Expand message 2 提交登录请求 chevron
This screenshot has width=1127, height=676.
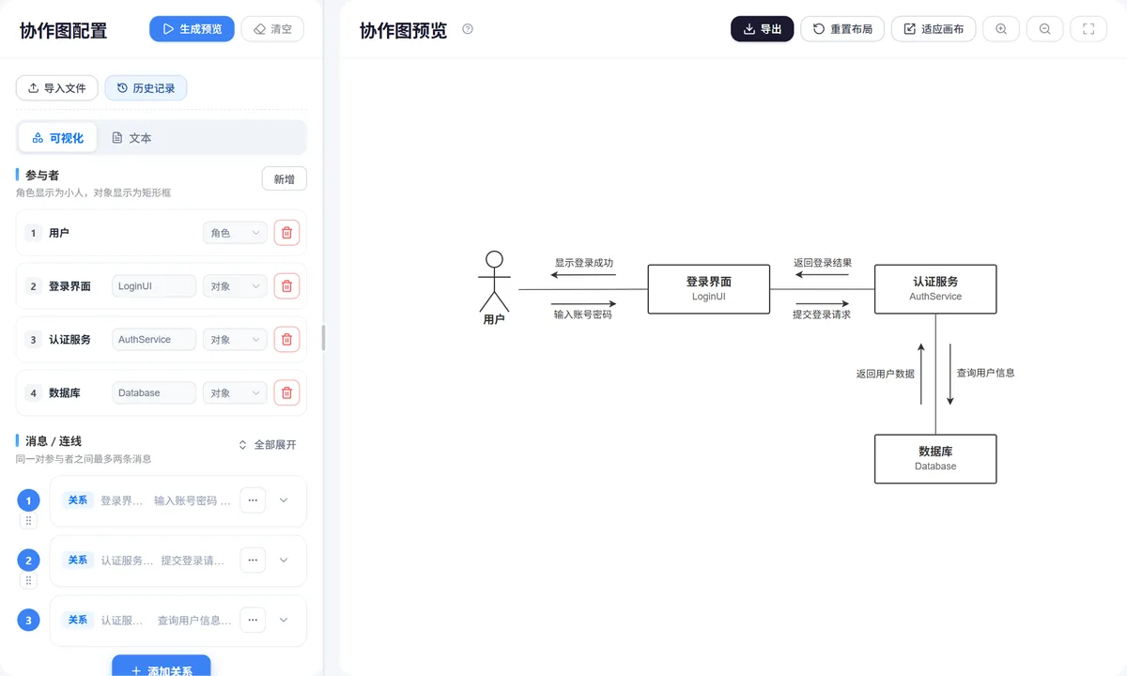click(284, 561)
